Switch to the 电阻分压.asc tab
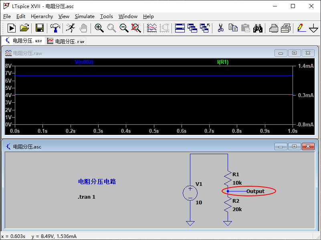The height and width of the screenshot is (240, 321). [23, 41]
